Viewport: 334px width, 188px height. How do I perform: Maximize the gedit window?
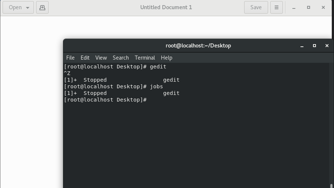(x=309, y=7)
